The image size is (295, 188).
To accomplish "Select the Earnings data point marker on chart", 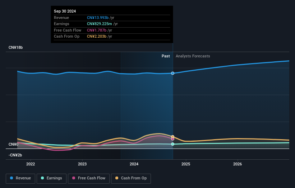I will point(173,144).
